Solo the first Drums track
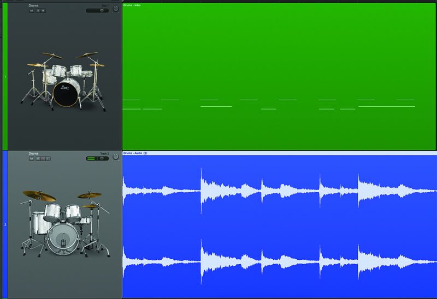Screen dimensions: 437x299 tap(37, 11)
